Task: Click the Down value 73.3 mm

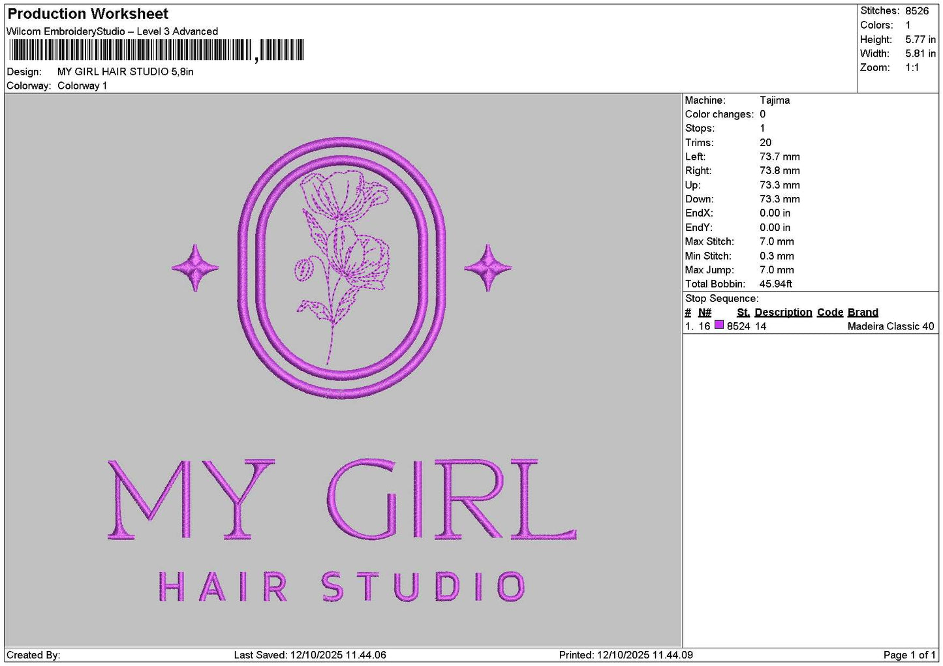Action: pos(780,199)
